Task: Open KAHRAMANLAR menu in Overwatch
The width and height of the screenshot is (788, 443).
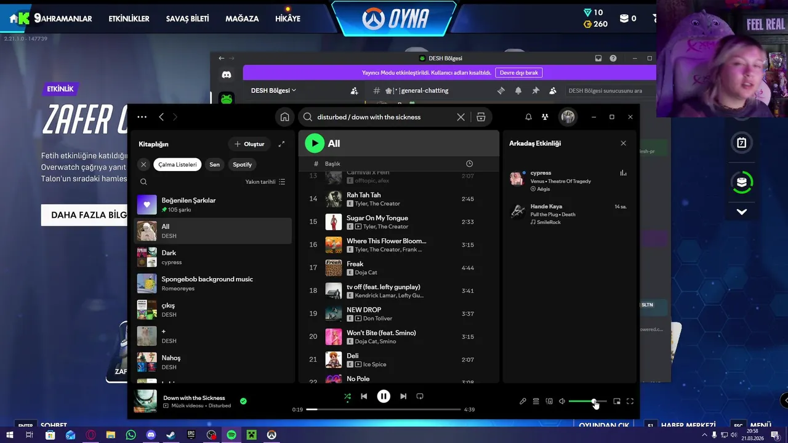Action: (x=63, y=18)
